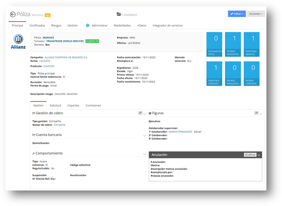Open the Acciones dropdown menu
Screen dimensions: 282x206
256,14
